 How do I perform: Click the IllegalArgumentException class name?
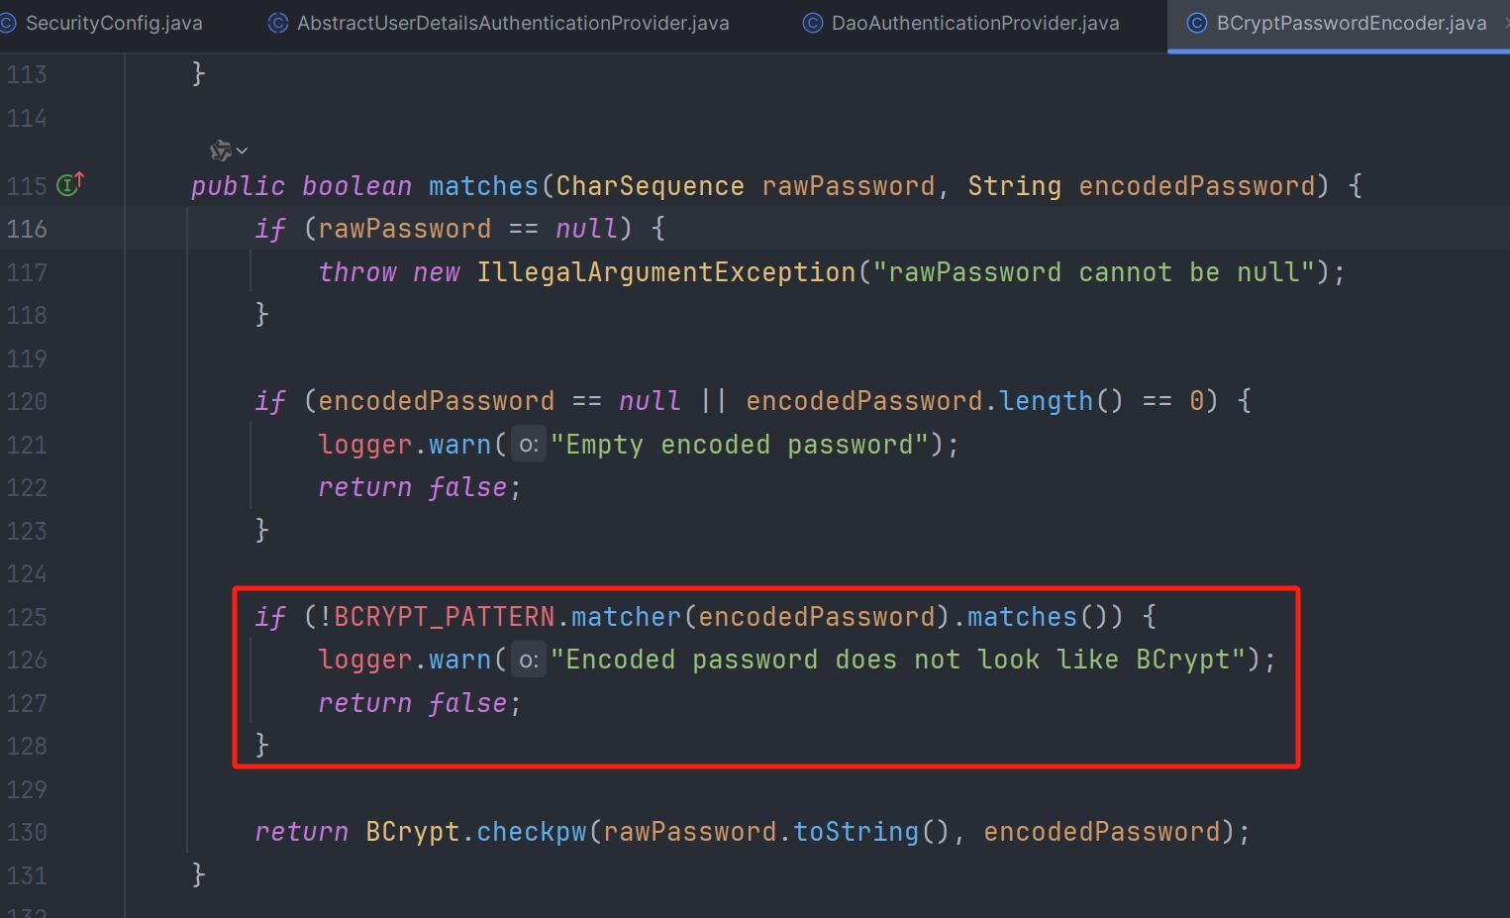665,272
